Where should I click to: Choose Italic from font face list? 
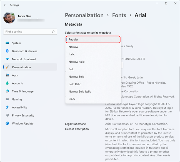pyautogui.click(x=93, y=54)
